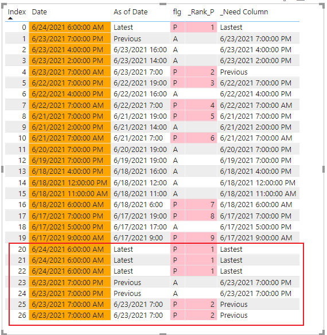This screenshot has height=335, width=327.
Task: Select Date 6/18/2021 11:00:00 AM in row 15
Action: tap(70, 193)
